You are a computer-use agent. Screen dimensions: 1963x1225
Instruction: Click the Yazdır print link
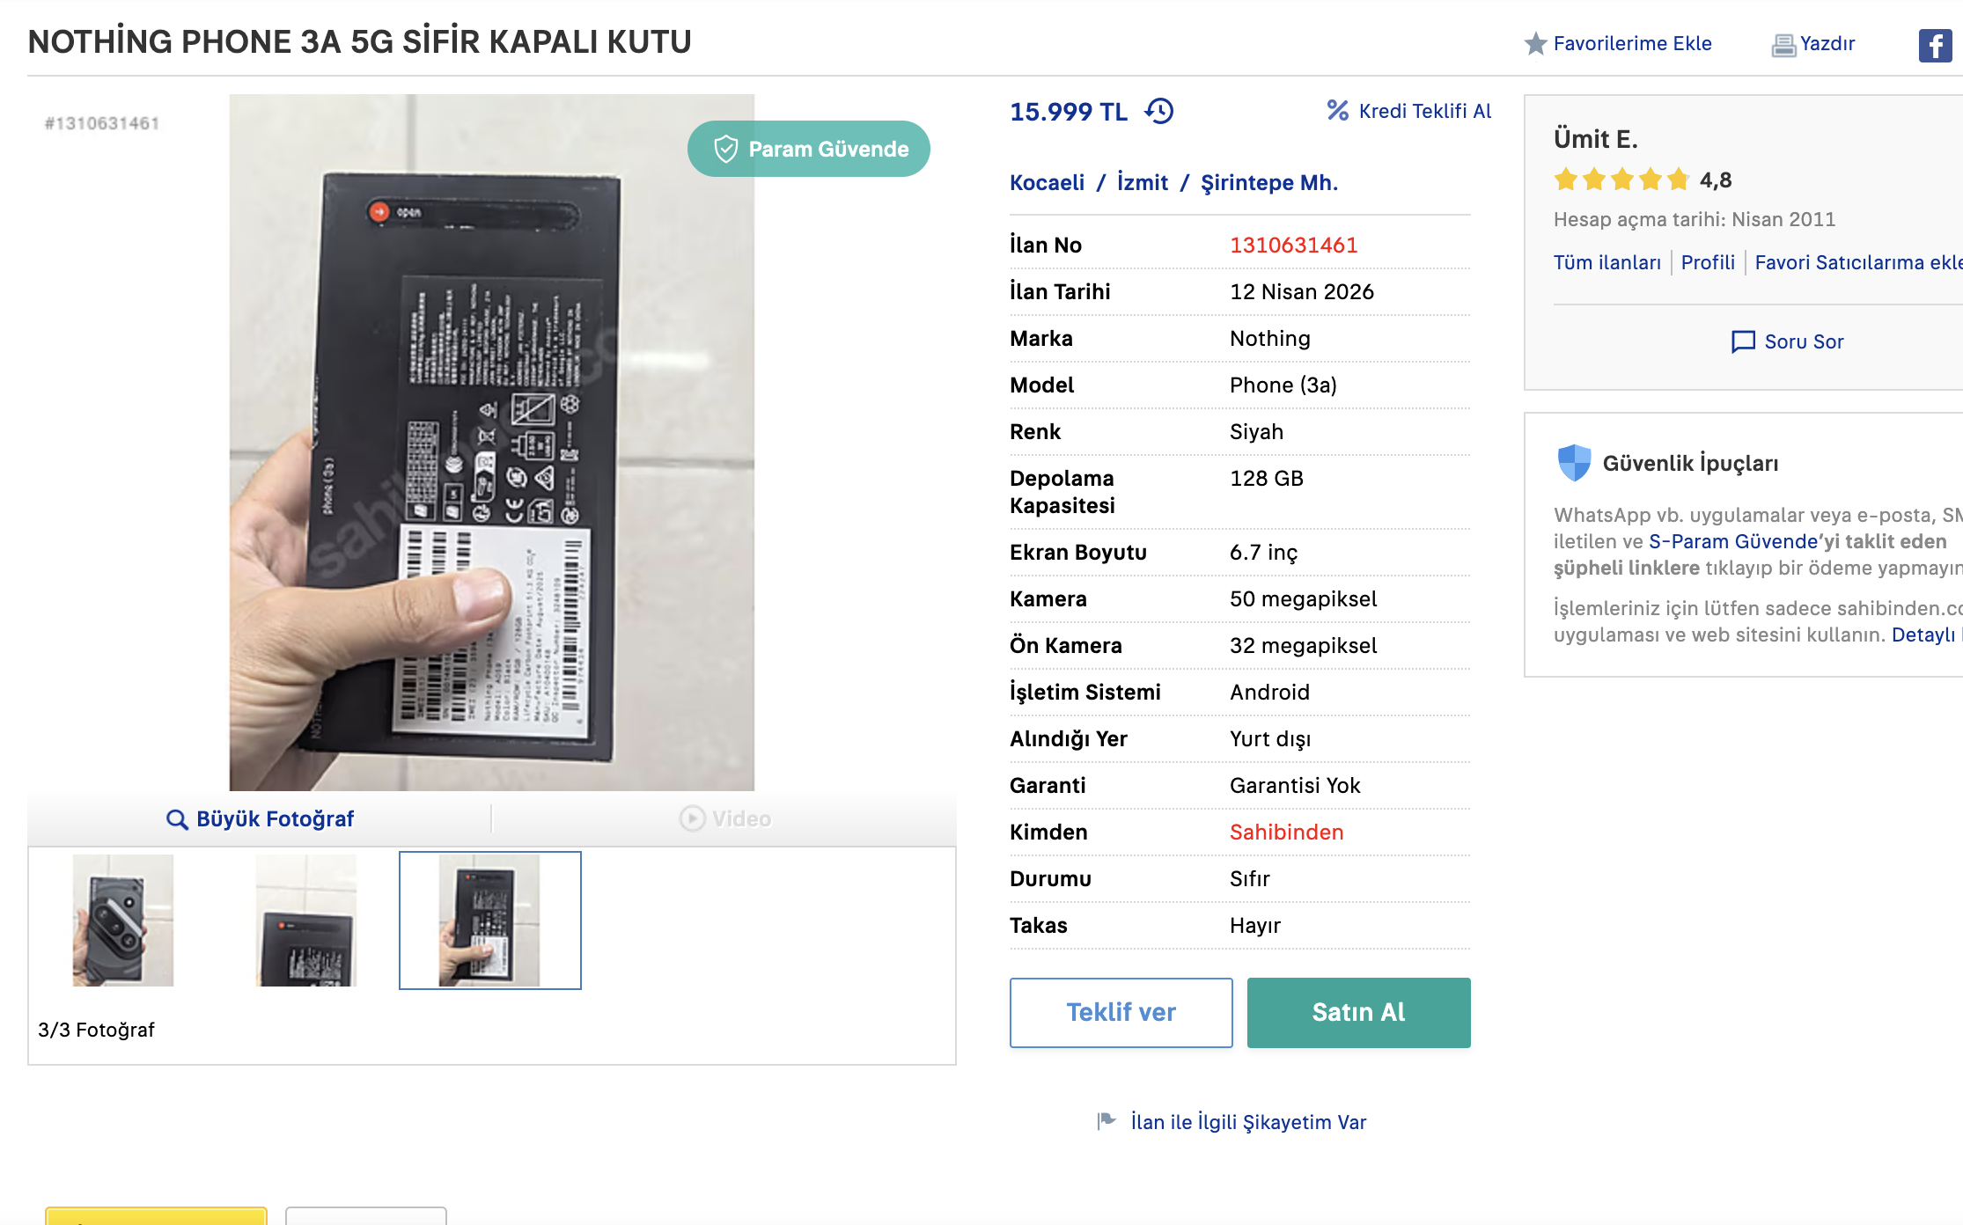click(1827, 43)
